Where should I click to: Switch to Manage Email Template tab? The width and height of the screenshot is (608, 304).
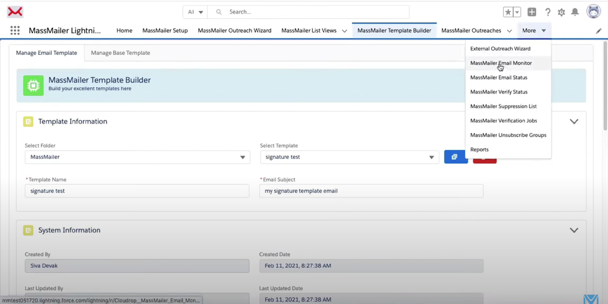pos(47,53)
